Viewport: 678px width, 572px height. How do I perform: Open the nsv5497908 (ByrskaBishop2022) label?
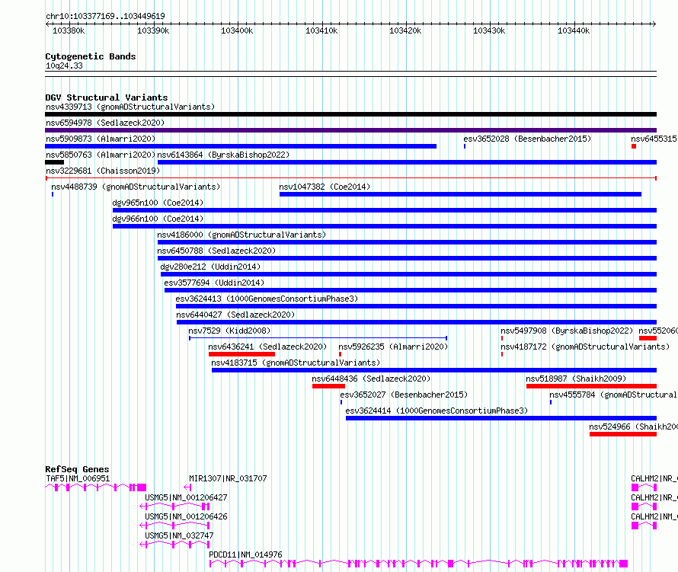(x=567, y=331)
